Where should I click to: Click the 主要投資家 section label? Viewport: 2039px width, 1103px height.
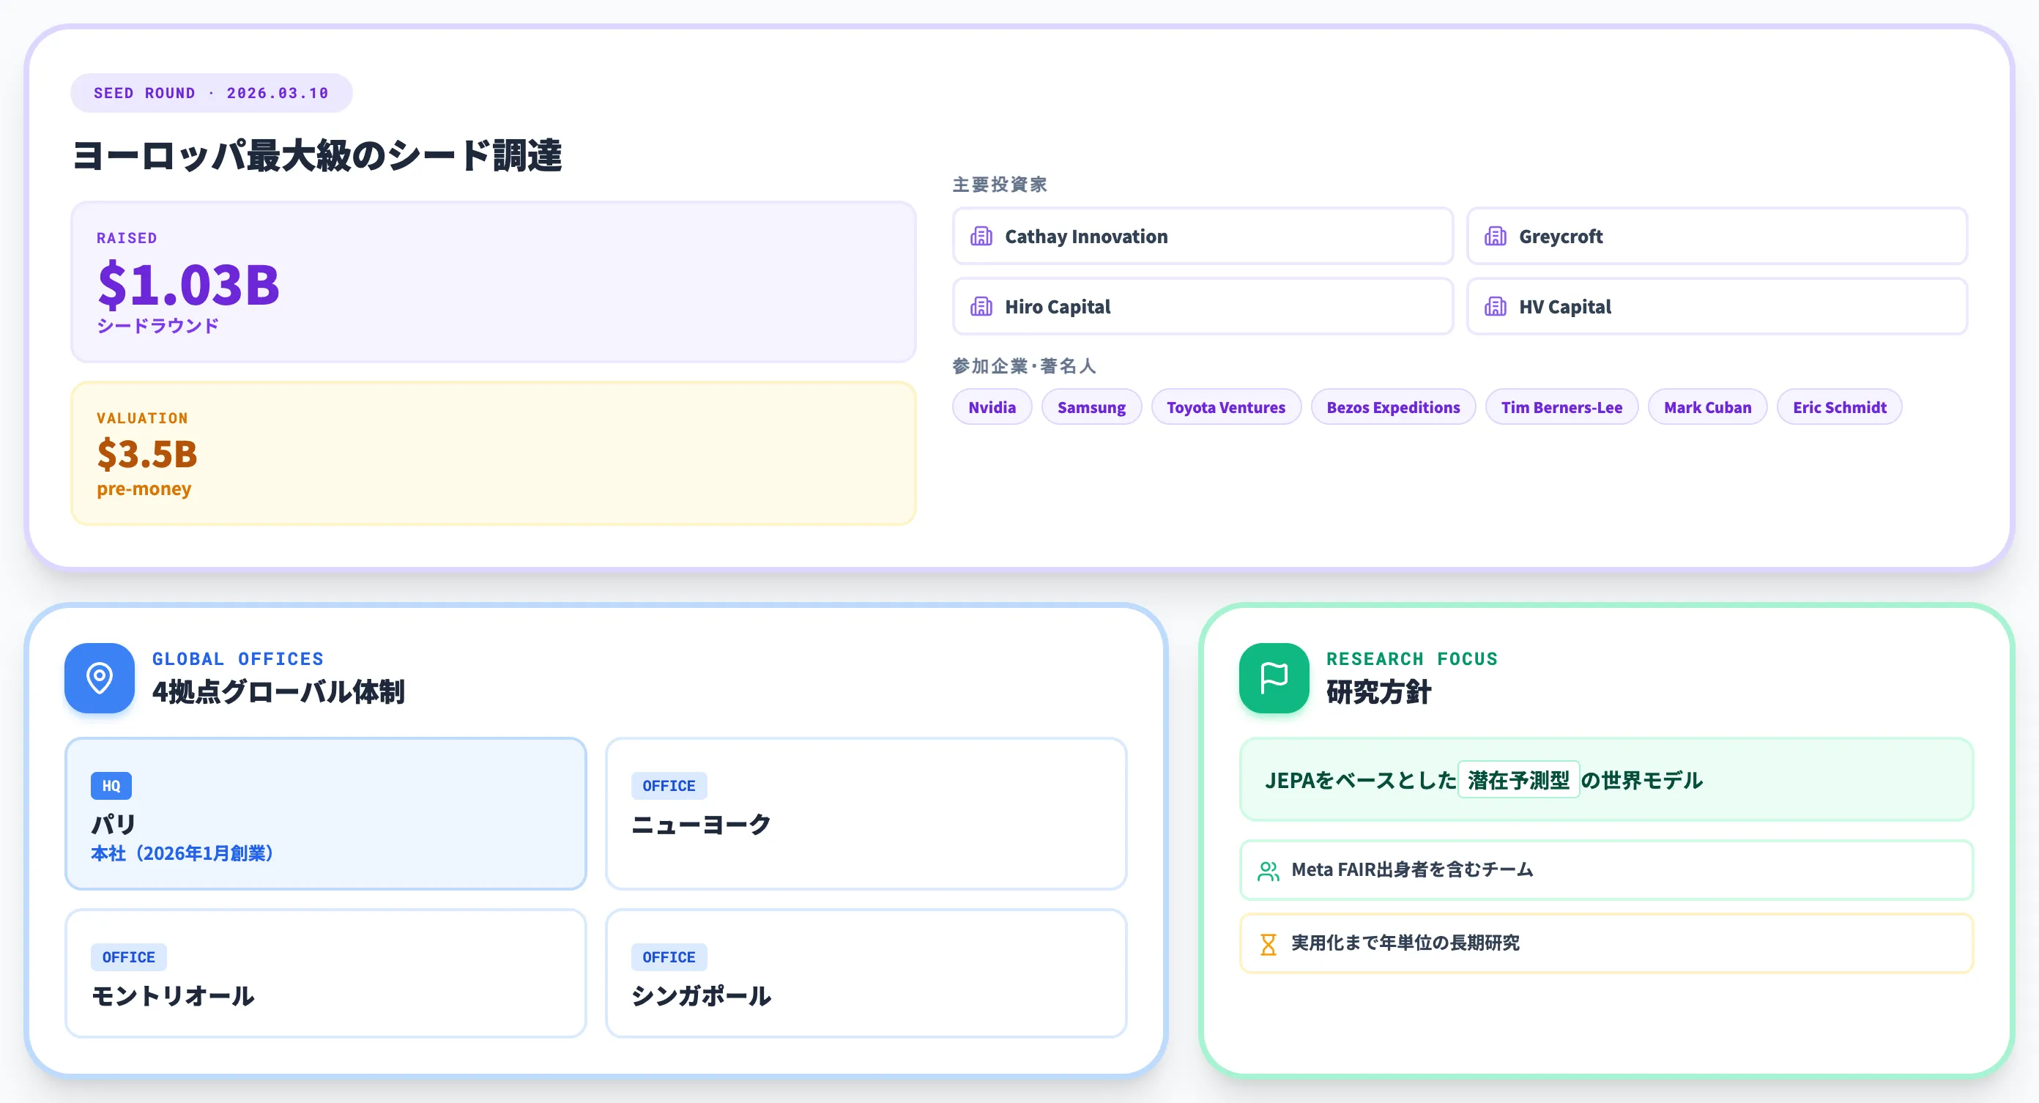[x=1000, y=185]
